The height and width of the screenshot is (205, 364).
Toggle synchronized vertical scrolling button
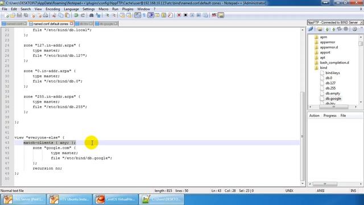122,15
